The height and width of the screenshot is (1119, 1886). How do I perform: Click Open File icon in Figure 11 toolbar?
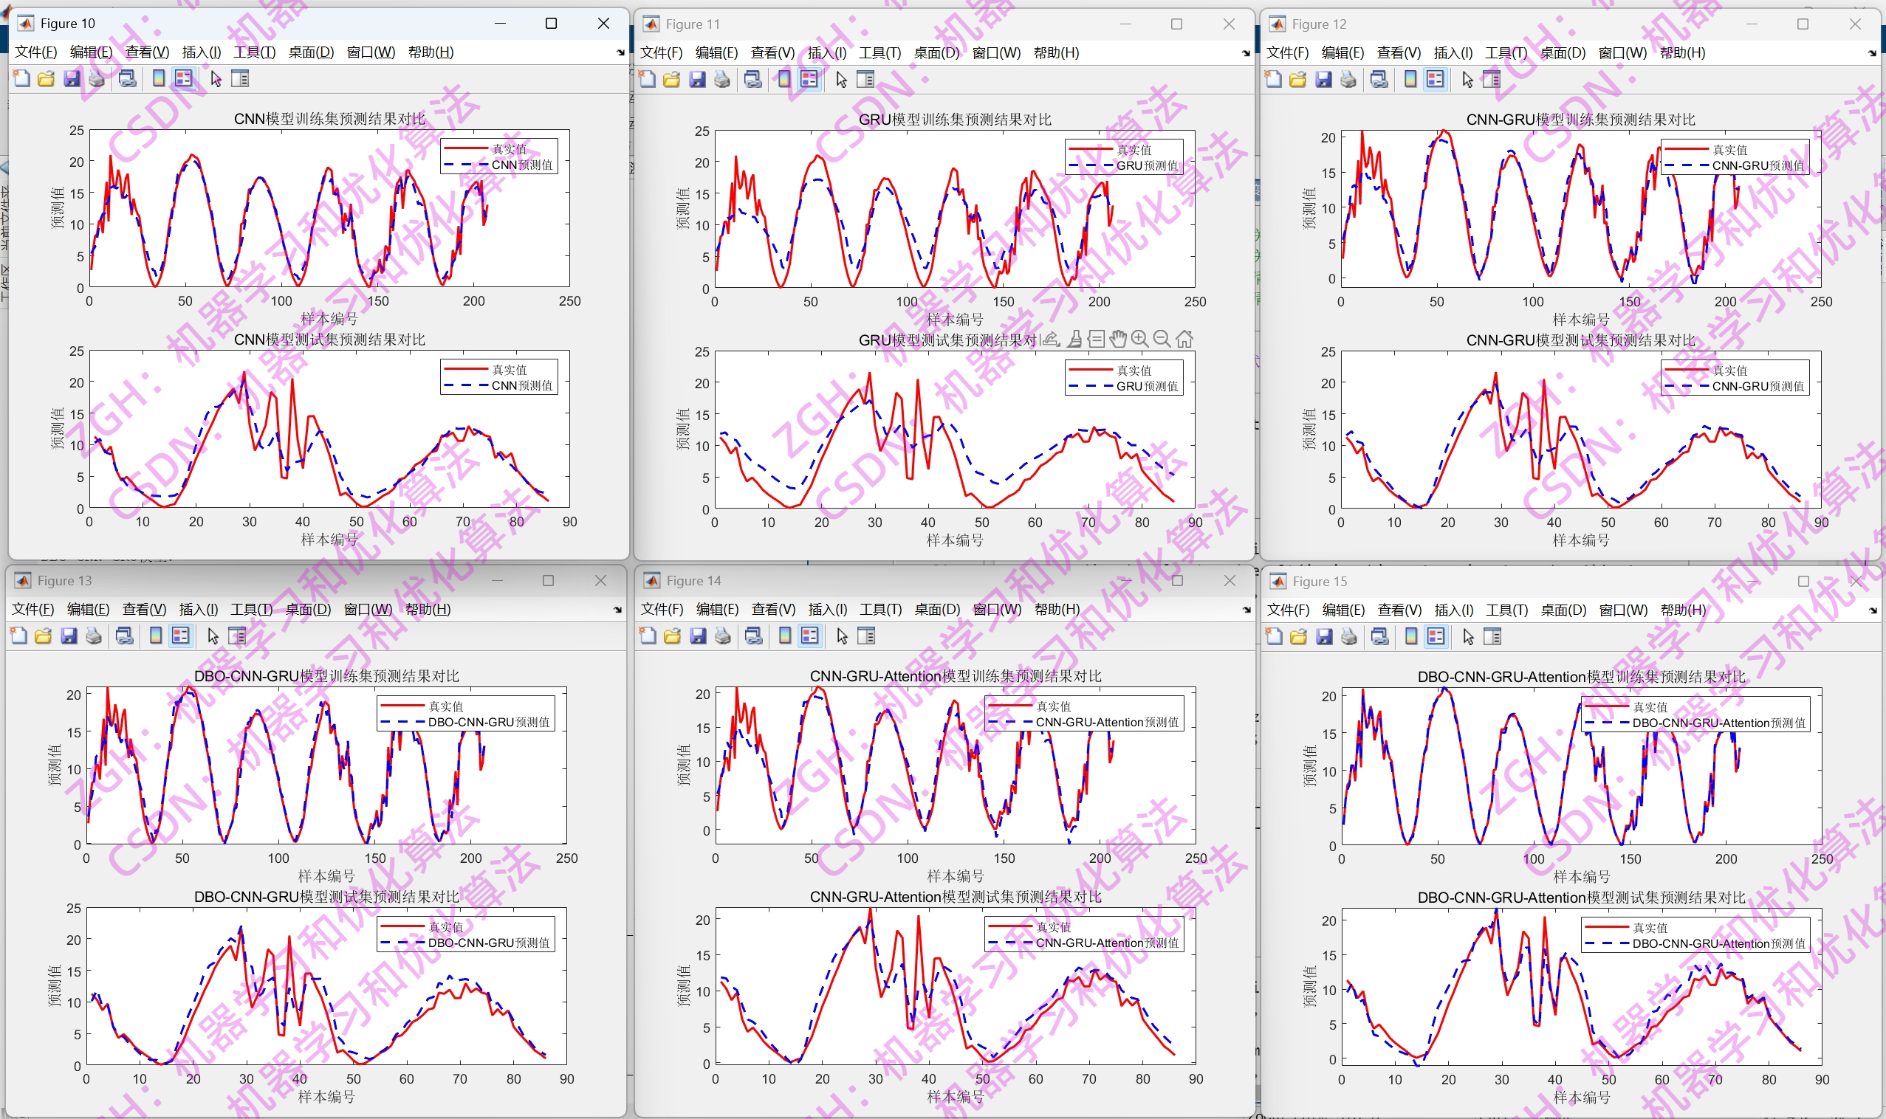[x=671, y=79]
